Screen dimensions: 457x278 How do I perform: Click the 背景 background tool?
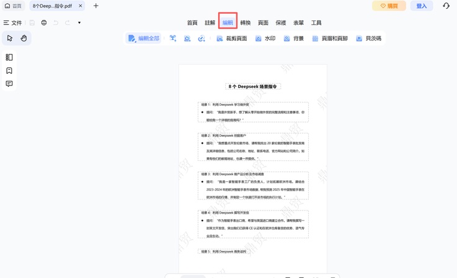click(x=294, y=38)
